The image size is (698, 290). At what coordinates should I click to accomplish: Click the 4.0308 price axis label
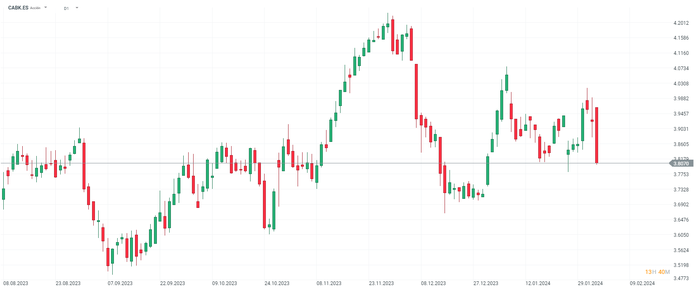tap(681, 84)
